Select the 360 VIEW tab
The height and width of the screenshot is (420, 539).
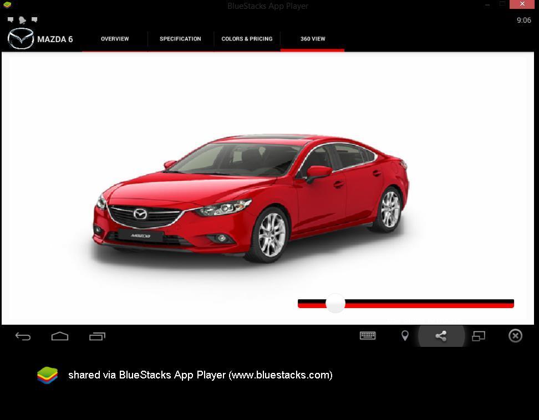[x=312, y=39]
